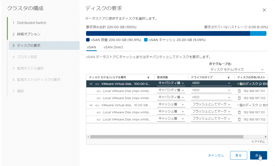Switch to the vSAN Direct tab
Screen dimensions: 275x166
pos(113,47)
